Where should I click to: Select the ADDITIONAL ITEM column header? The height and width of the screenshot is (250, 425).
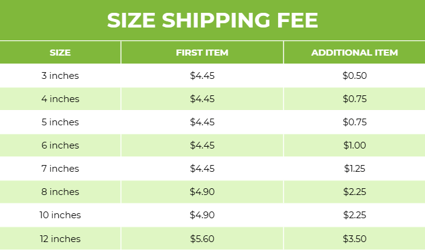(355, 53)
